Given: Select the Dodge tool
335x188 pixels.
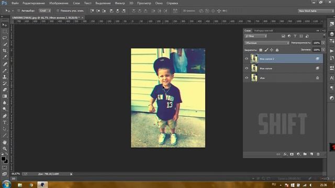Looking at the screenshot, I should pyautogui.click(x=5, y=109).
